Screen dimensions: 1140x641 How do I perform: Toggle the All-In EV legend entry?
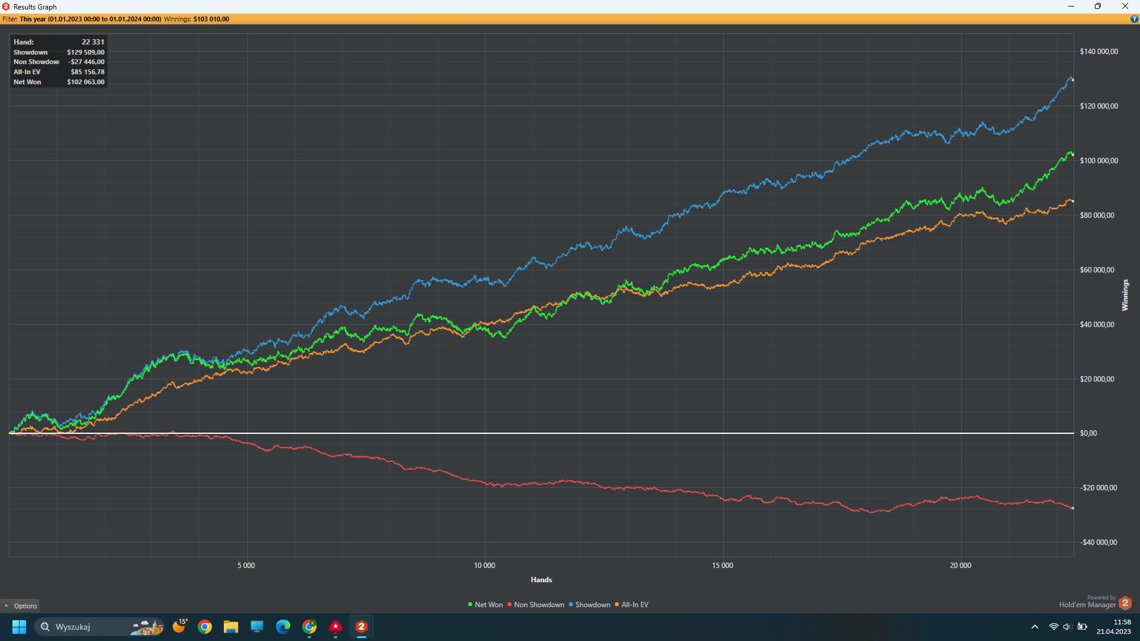[x=632, y=605]
